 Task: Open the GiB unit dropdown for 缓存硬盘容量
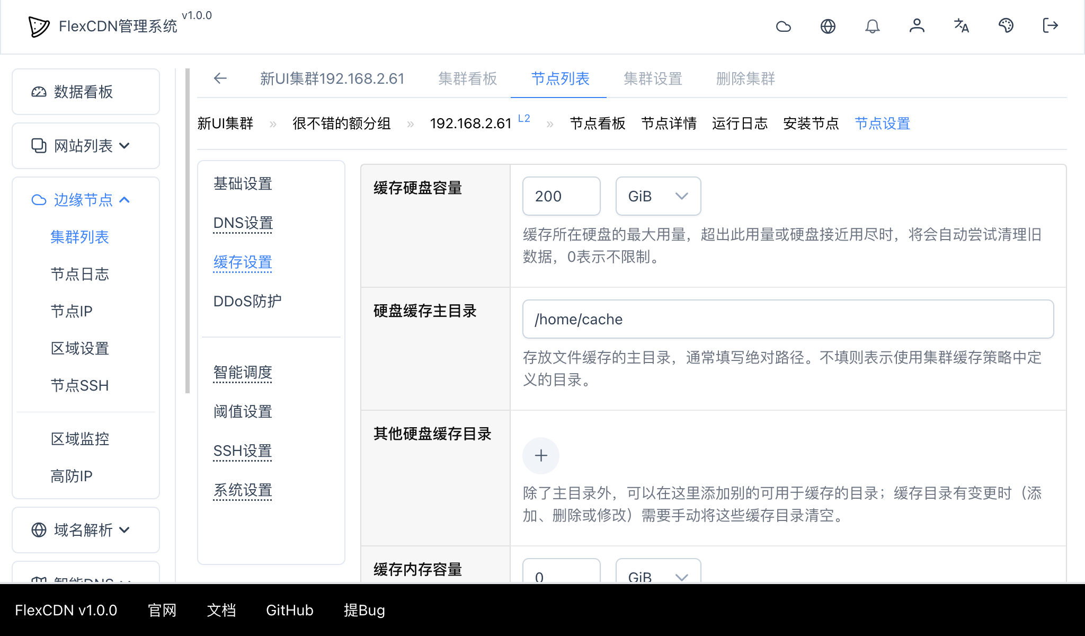(658, 196)
